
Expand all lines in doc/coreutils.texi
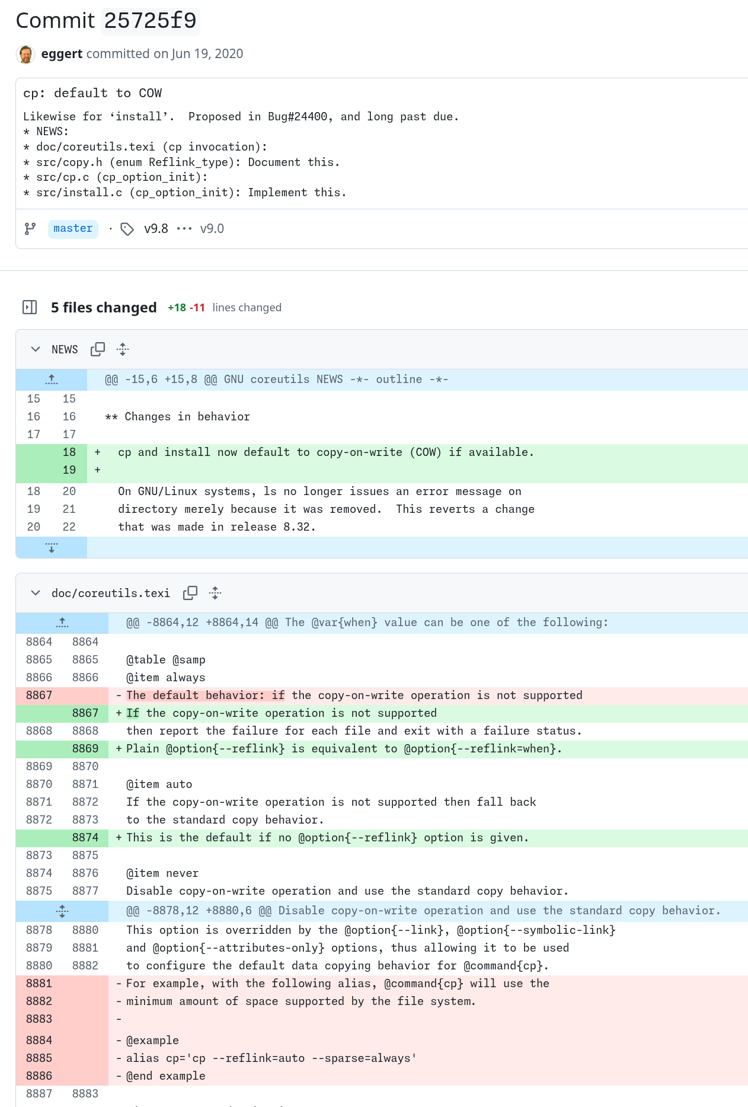point(215,593)
